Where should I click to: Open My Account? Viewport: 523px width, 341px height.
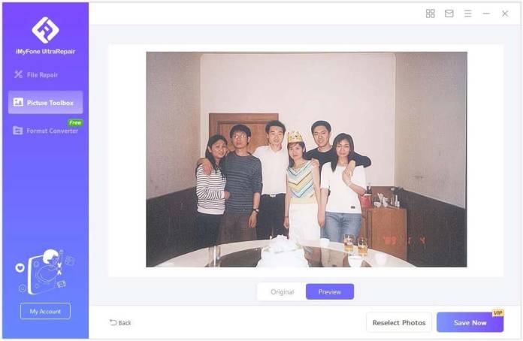point(45,311)
